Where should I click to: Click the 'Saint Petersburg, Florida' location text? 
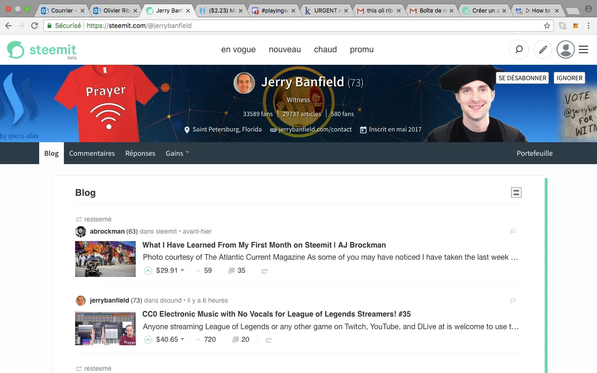[x=227, y=129]
